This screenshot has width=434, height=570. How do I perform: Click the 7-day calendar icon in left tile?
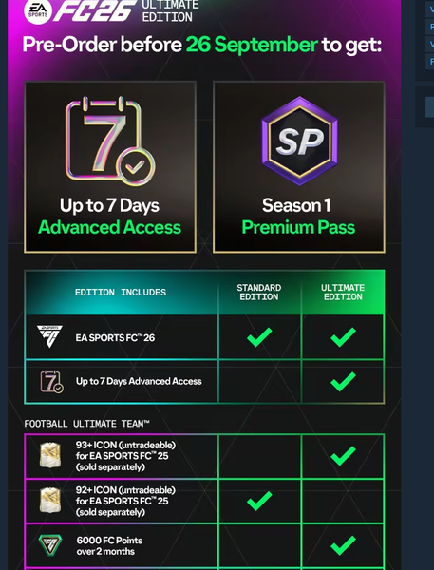pos(110,141)
